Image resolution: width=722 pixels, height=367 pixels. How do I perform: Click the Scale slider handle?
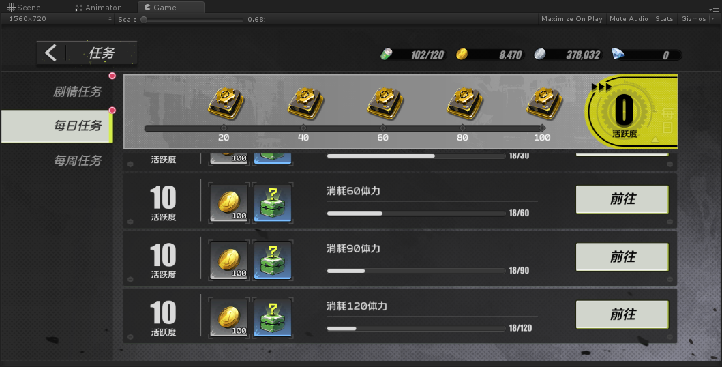pos(144,19)
